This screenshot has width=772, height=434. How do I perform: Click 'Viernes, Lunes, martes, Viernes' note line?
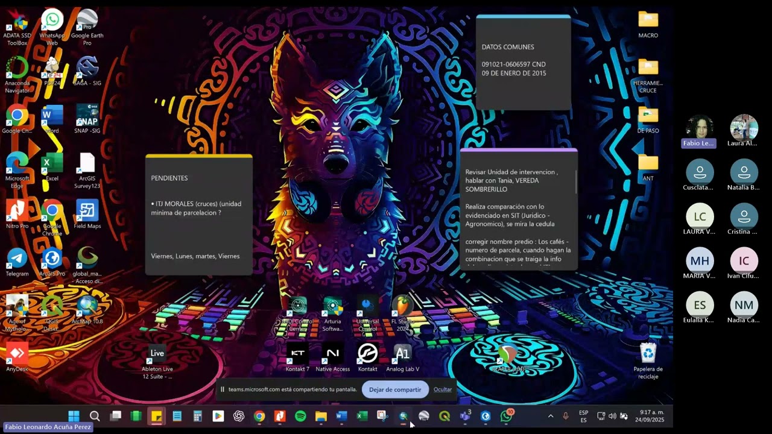[x=195, y=256]
